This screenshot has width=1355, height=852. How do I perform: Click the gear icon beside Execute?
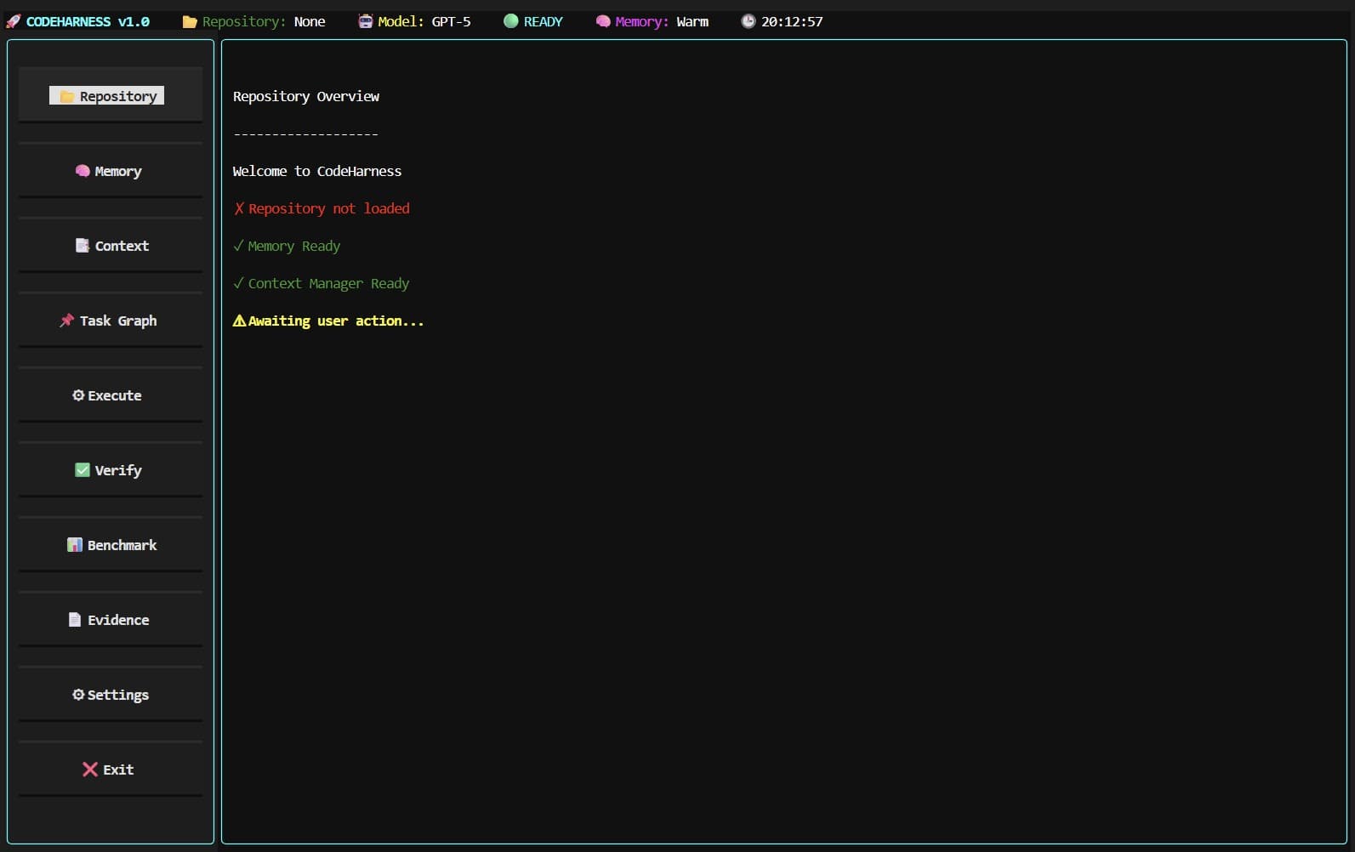[78, 395]
